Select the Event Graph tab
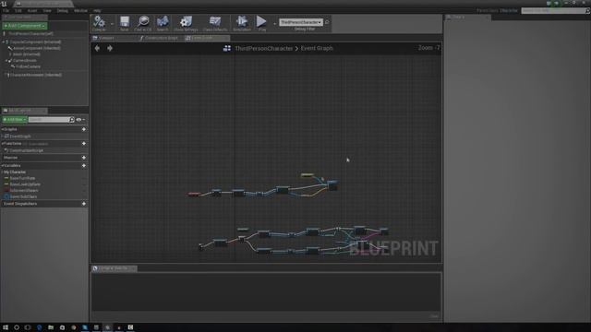Viewport: 591px width, 332px height. 207,38
